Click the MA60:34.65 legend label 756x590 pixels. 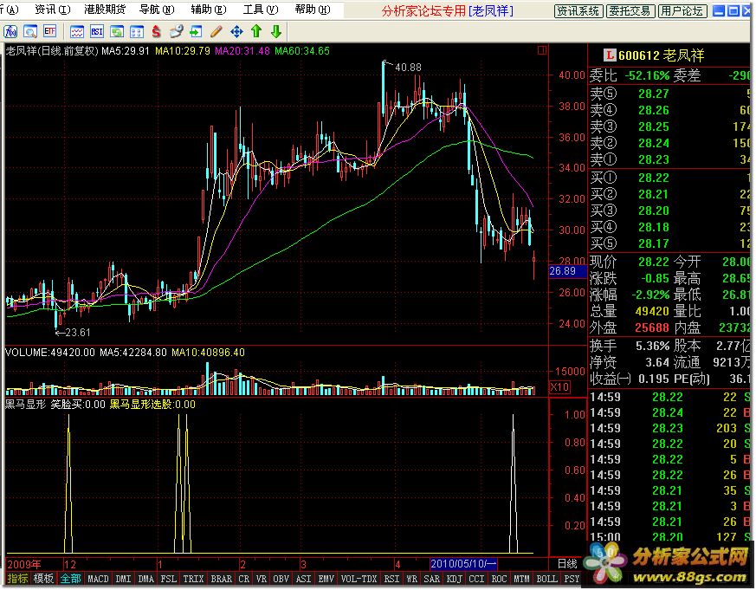302,50
